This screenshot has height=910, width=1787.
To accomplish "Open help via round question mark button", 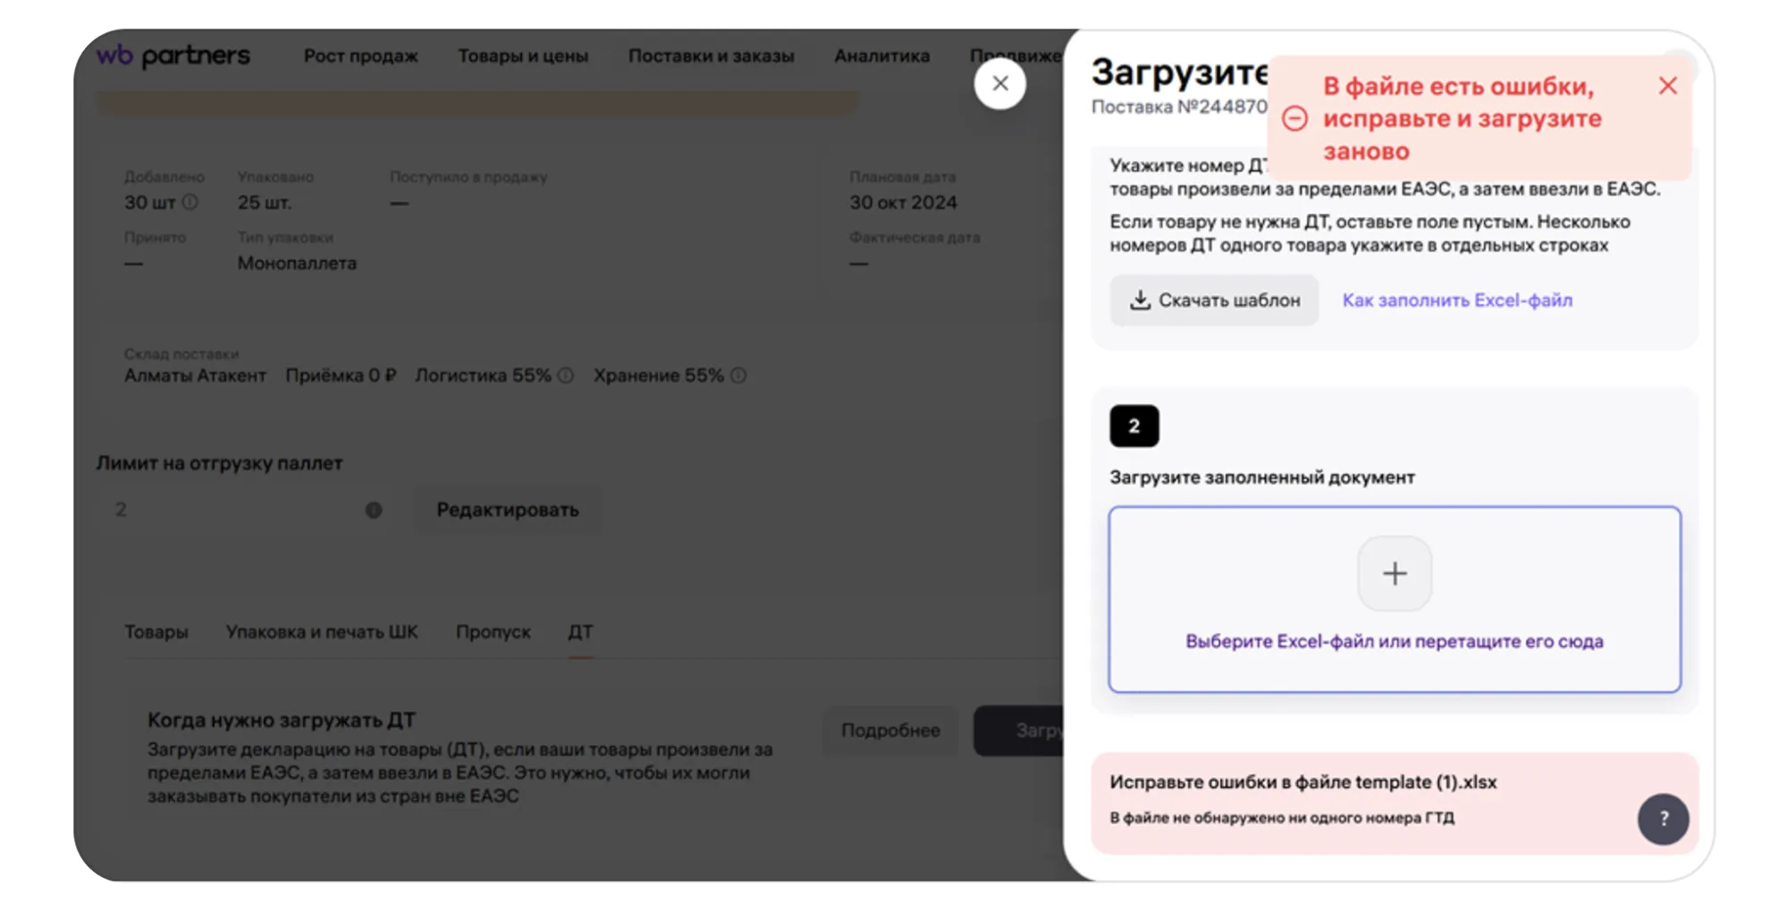I will (x=1663, y=819).
